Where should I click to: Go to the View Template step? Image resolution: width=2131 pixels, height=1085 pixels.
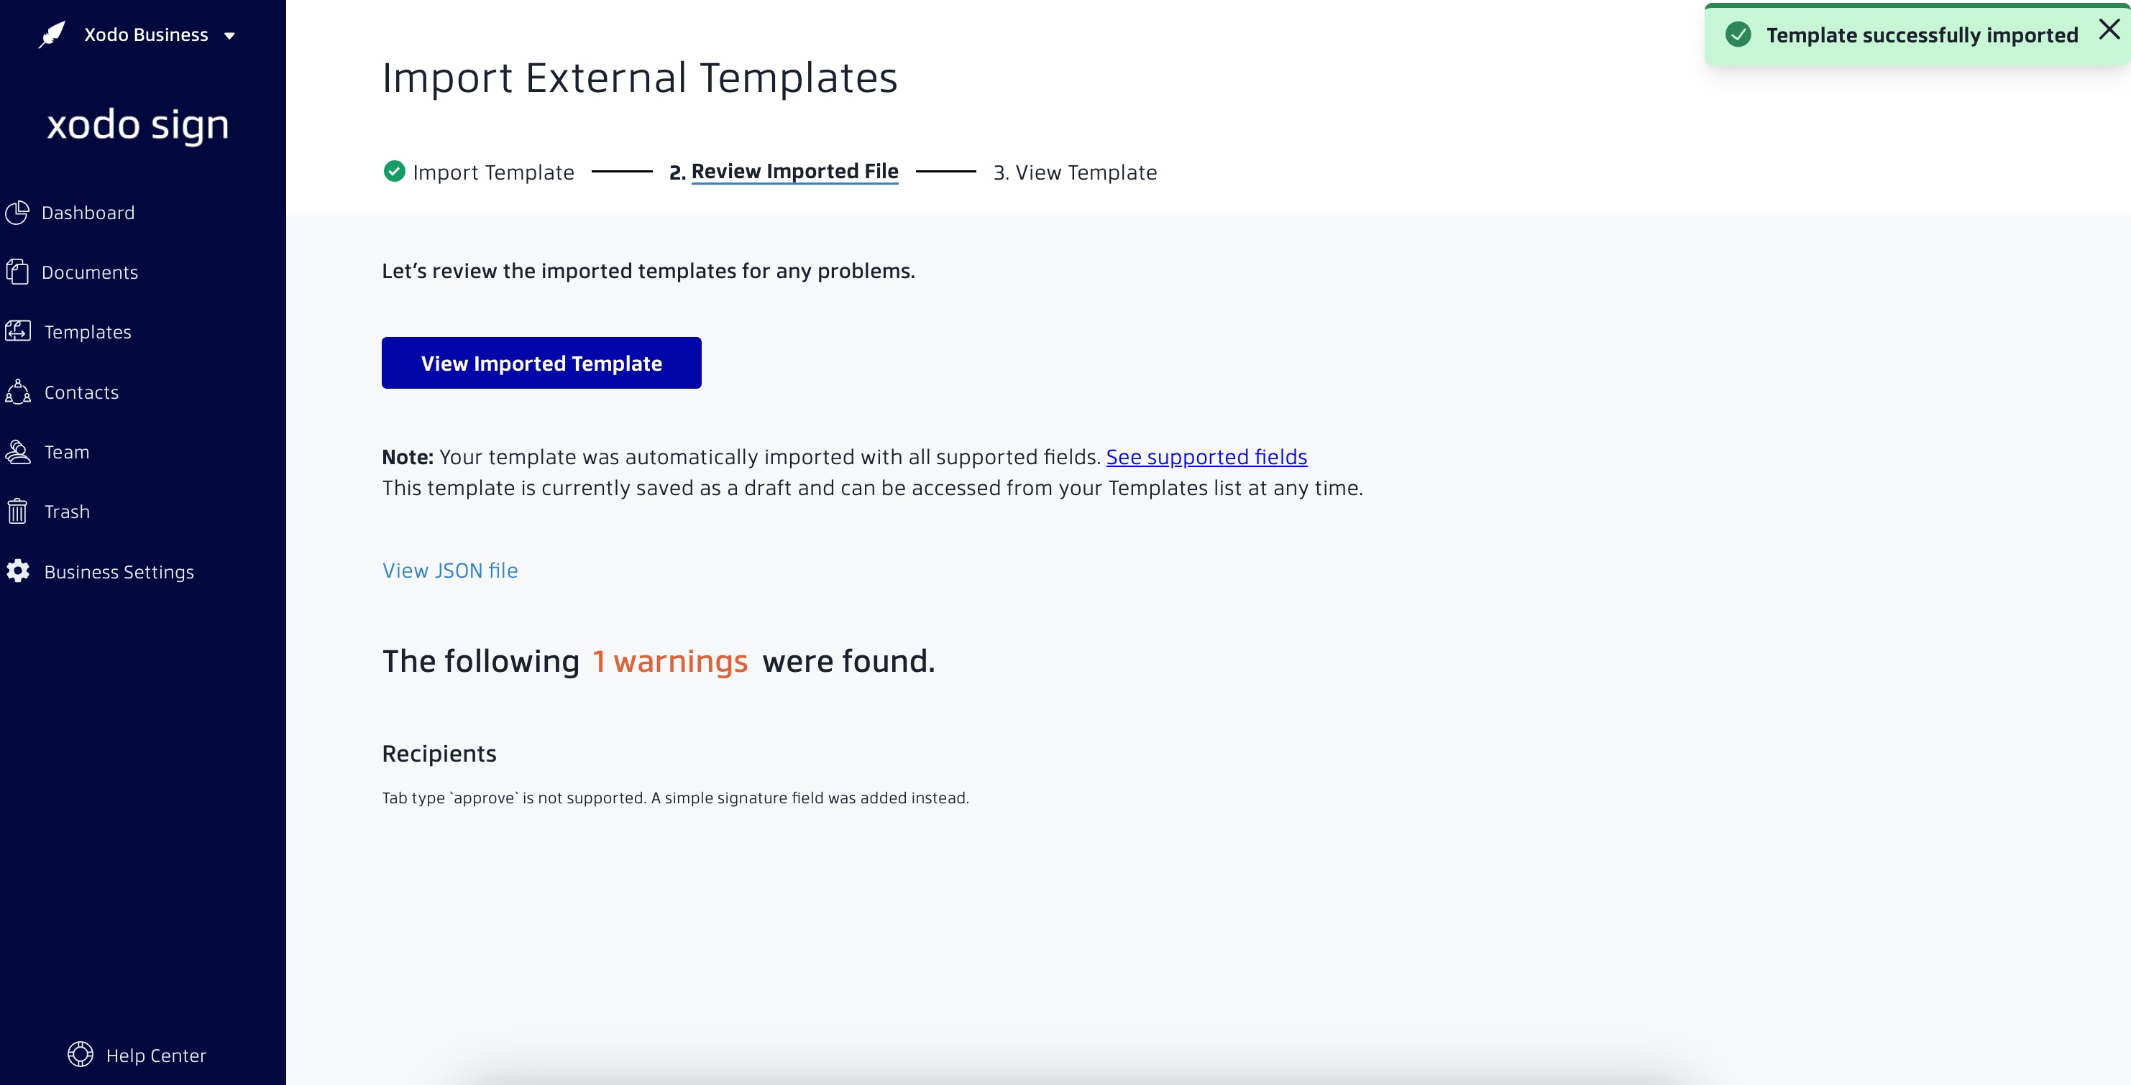point(1076,172)
